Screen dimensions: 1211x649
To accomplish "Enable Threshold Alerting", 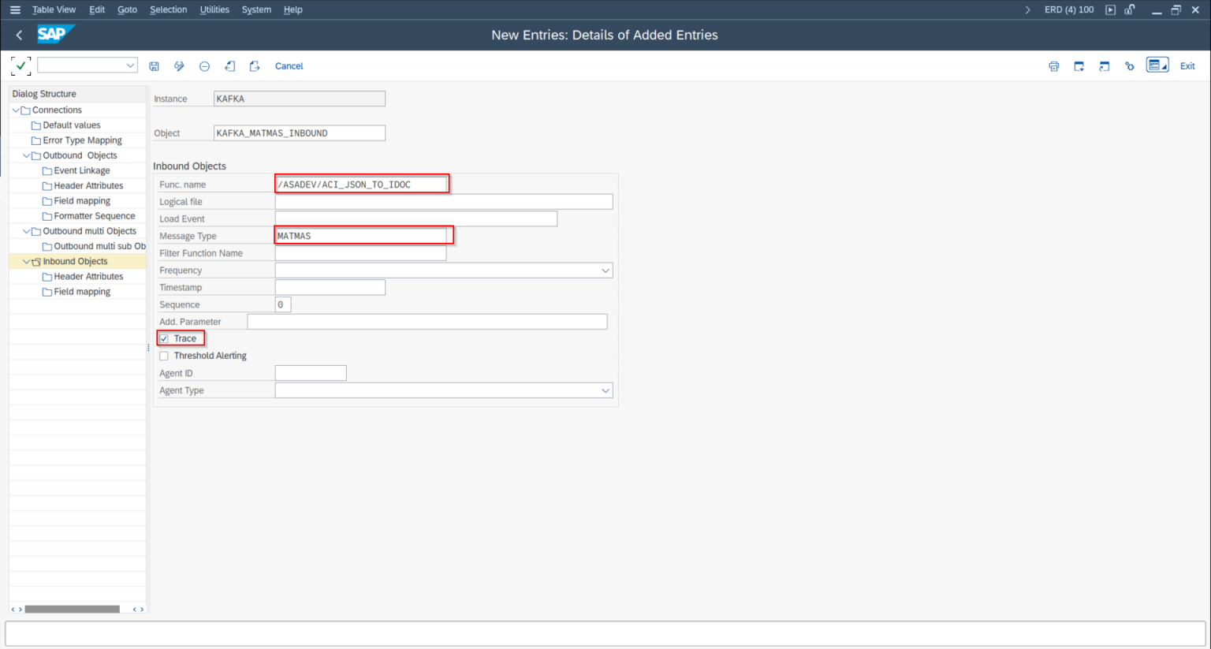I will pos(164,355).
